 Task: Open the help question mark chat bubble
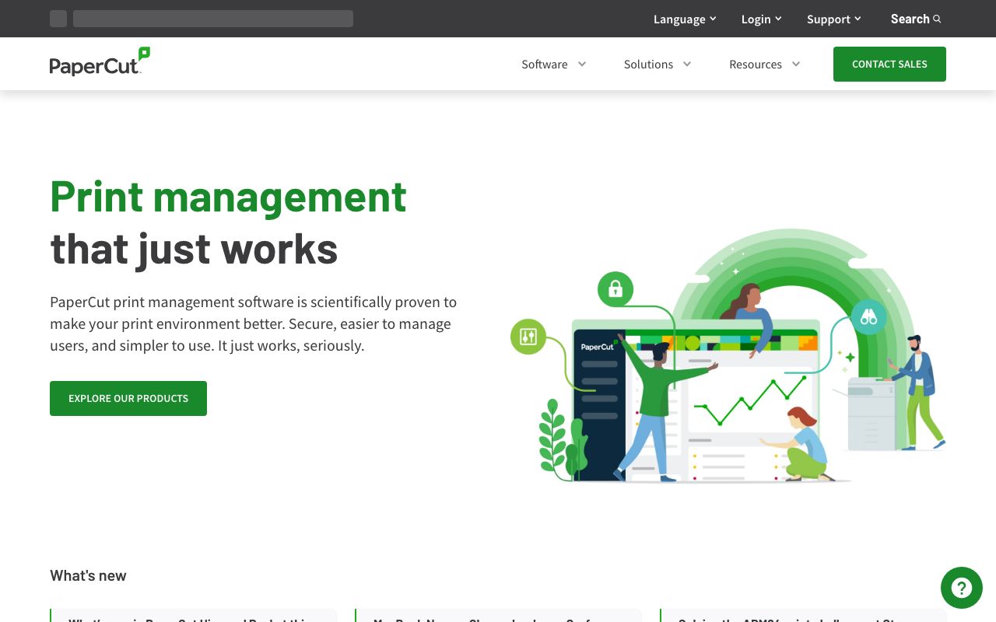962,588
